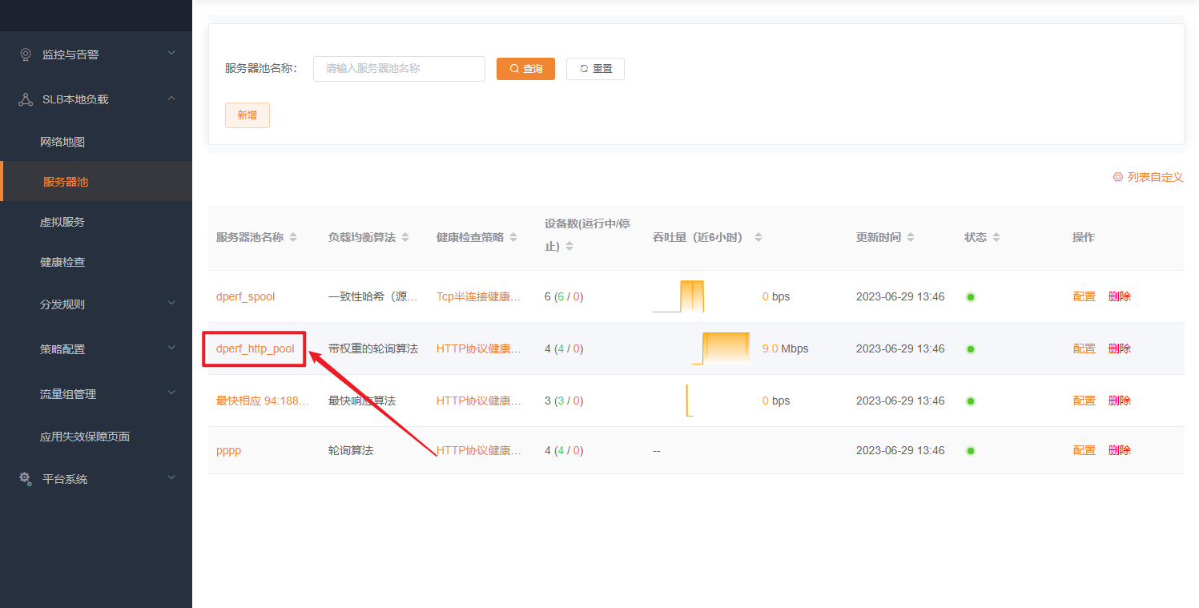
Task: Sort by 吞吐量 column arrows
Action: click(758, 238)
